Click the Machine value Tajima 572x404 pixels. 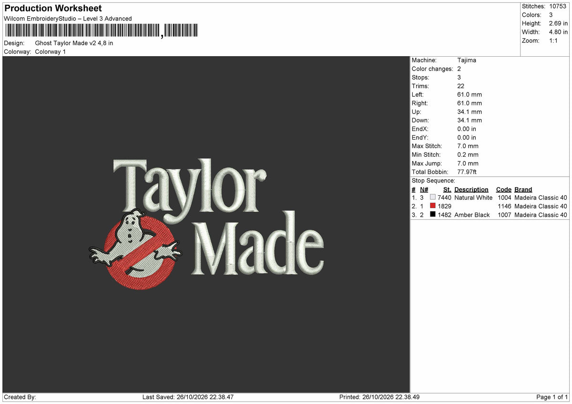point(467,61)
